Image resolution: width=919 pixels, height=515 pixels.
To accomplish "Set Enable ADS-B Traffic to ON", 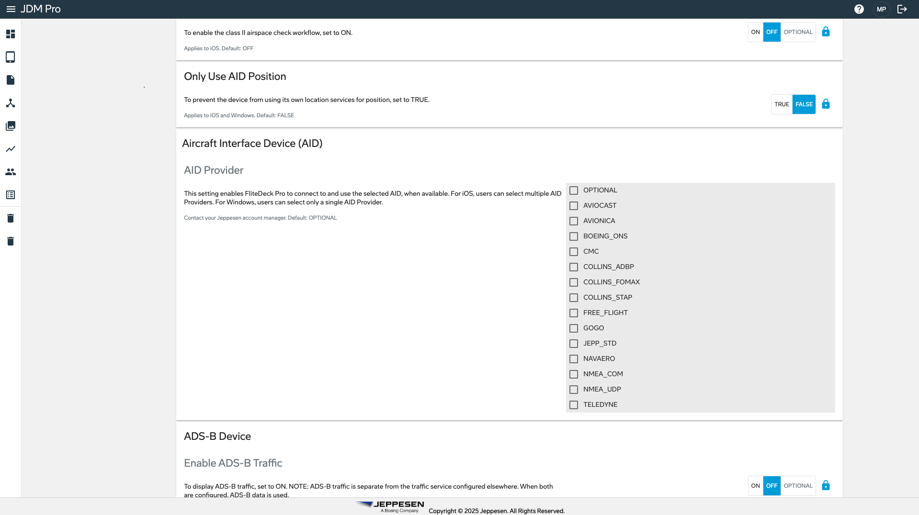I will pos(756,486).
